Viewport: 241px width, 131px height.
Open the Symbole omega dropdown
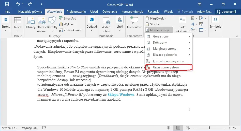(215, 24)
